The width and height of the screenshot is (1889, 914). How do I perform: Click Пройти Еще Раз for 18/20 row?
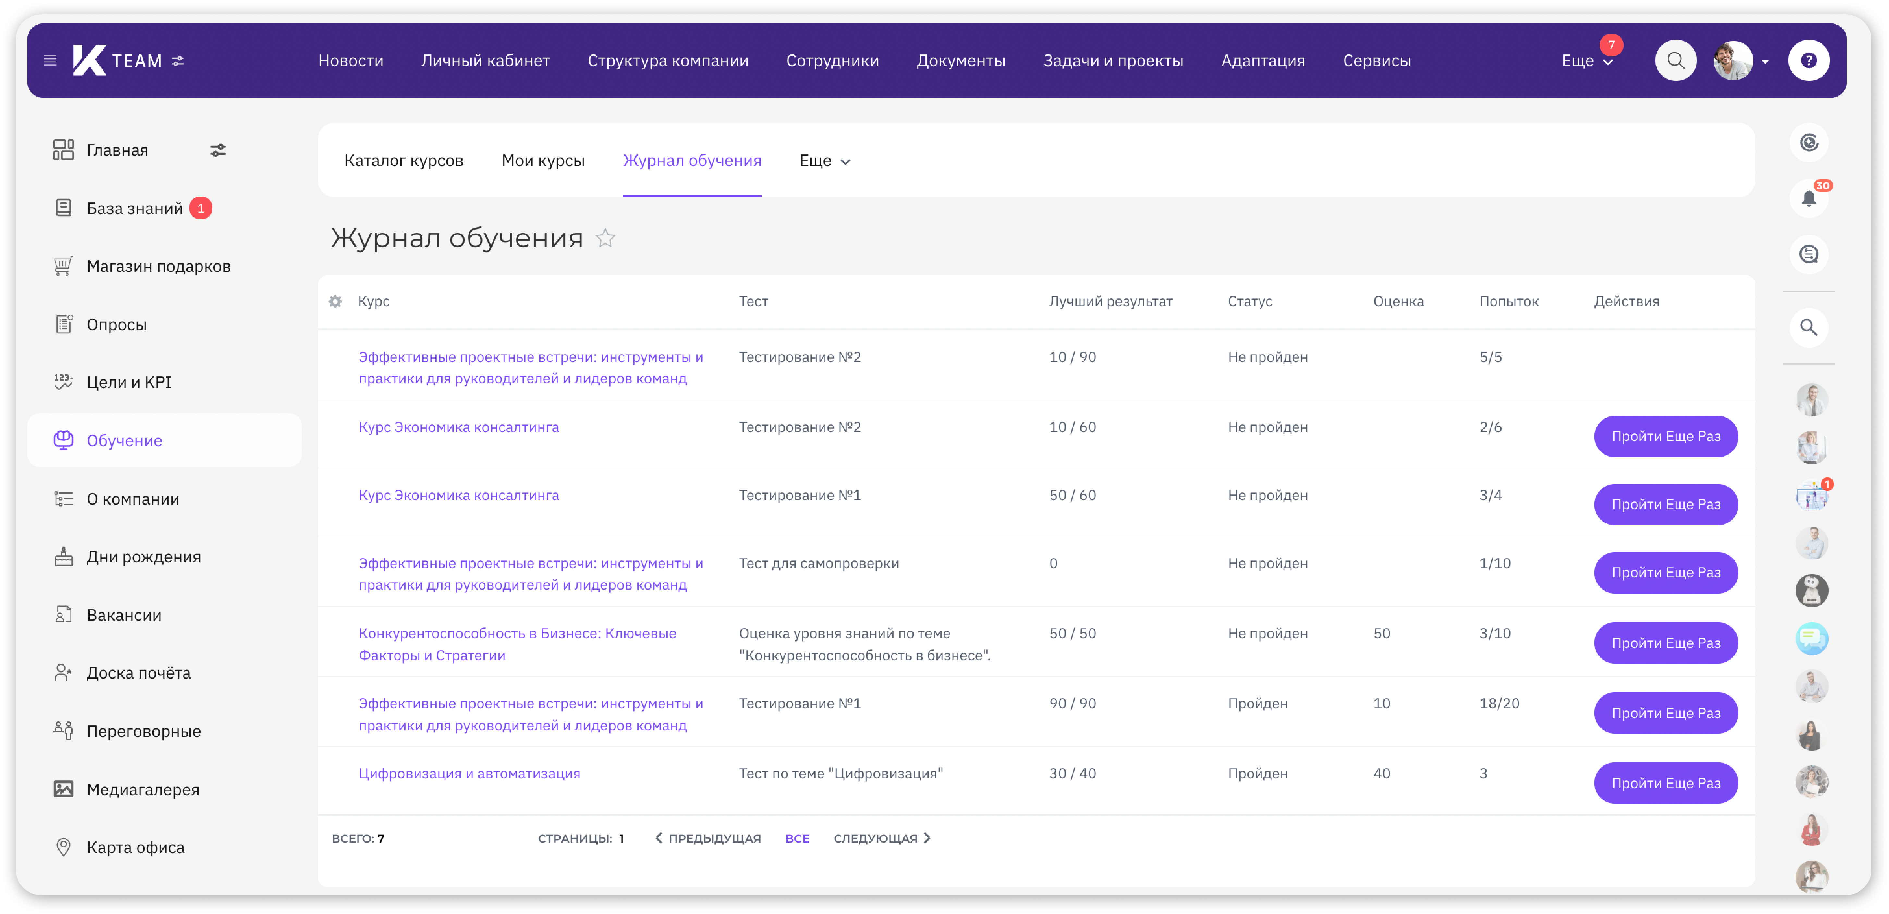(x=1665, y=713)
